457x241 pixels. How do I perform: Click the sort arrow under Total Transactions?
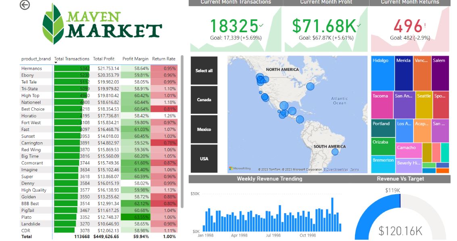pos(56,63)
